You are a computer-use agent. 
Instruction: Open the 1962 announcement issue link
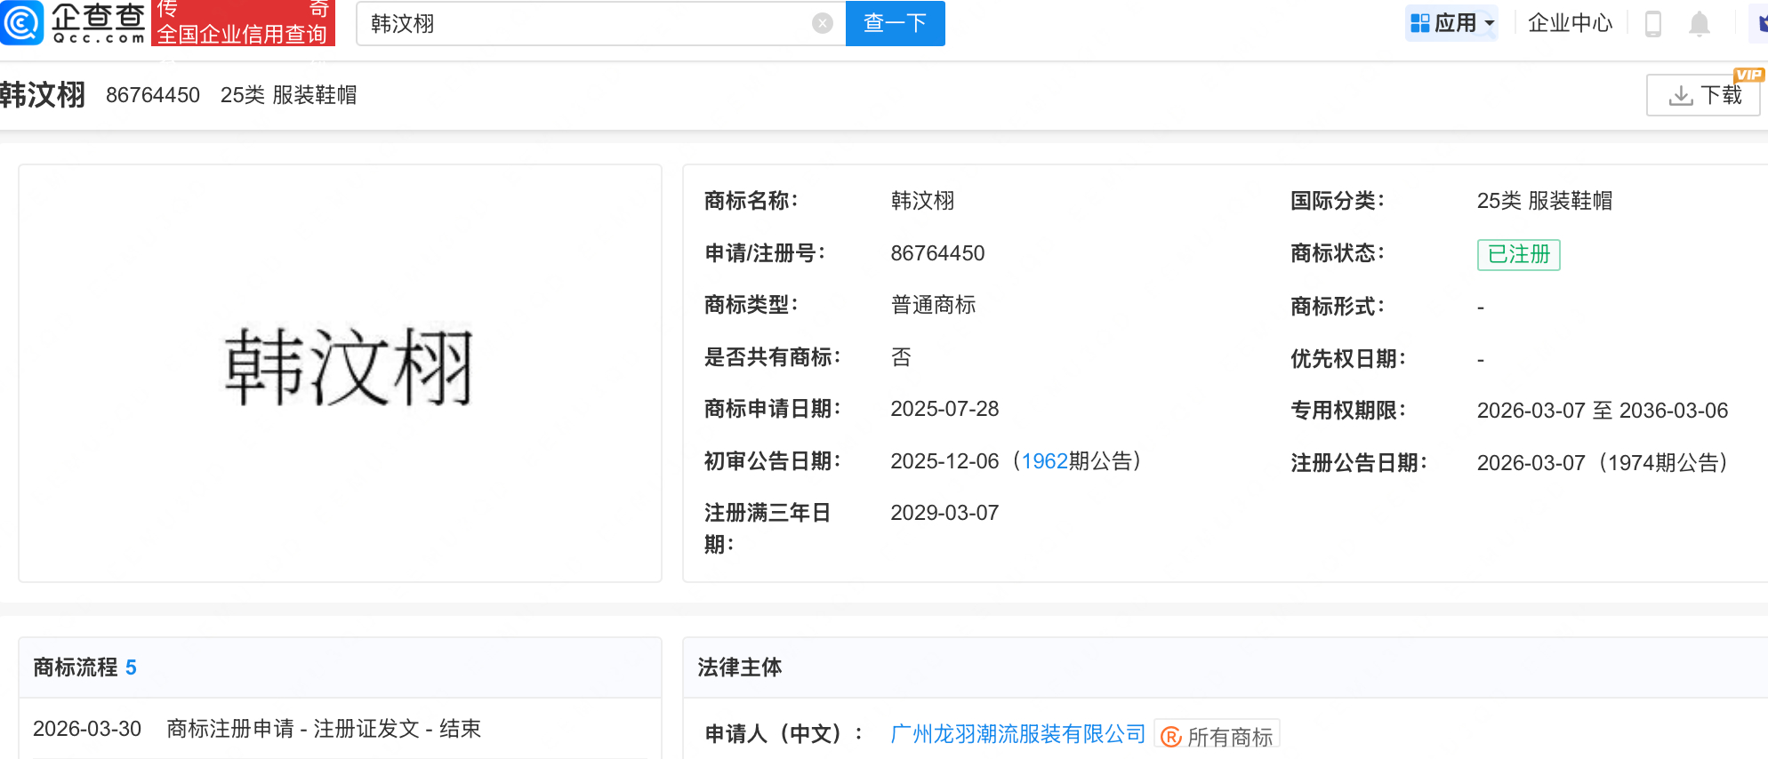pyautogui.click(x=1044, y=461)
